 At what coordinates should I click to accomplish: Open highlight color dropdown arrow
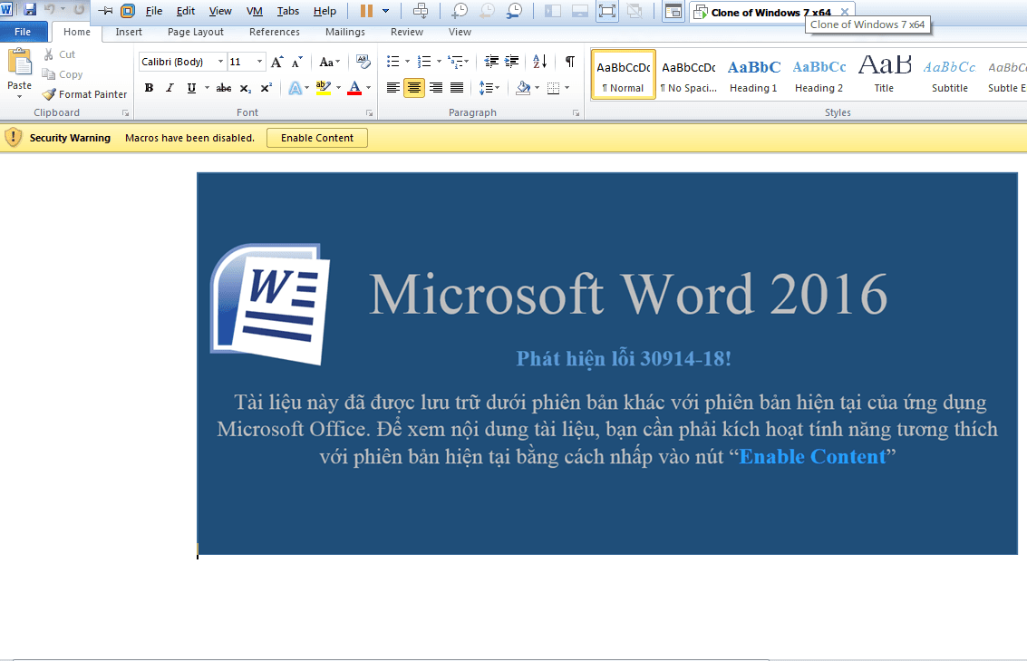[339, 88]
